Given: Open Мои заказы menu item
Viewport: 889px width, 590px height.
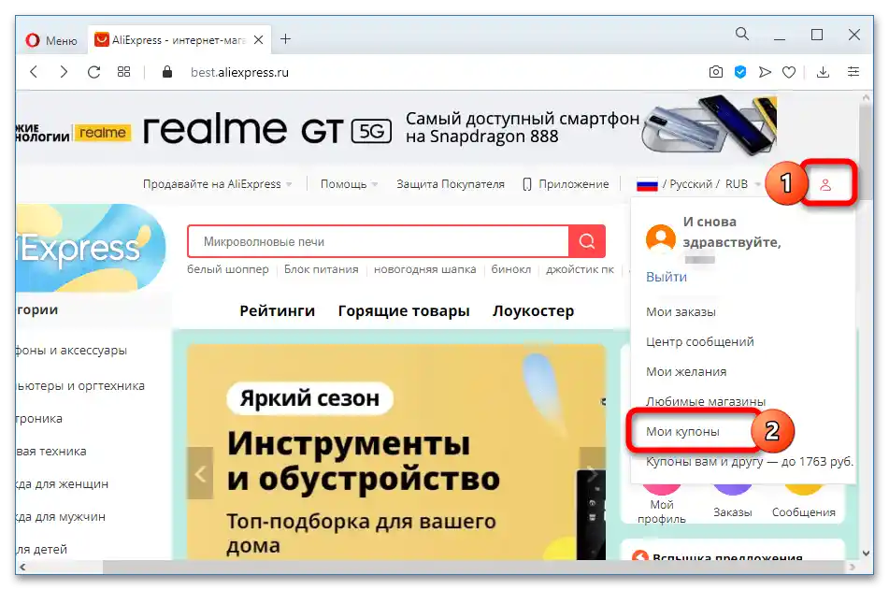Looking at the screenshot, I should tap(681, 312).
